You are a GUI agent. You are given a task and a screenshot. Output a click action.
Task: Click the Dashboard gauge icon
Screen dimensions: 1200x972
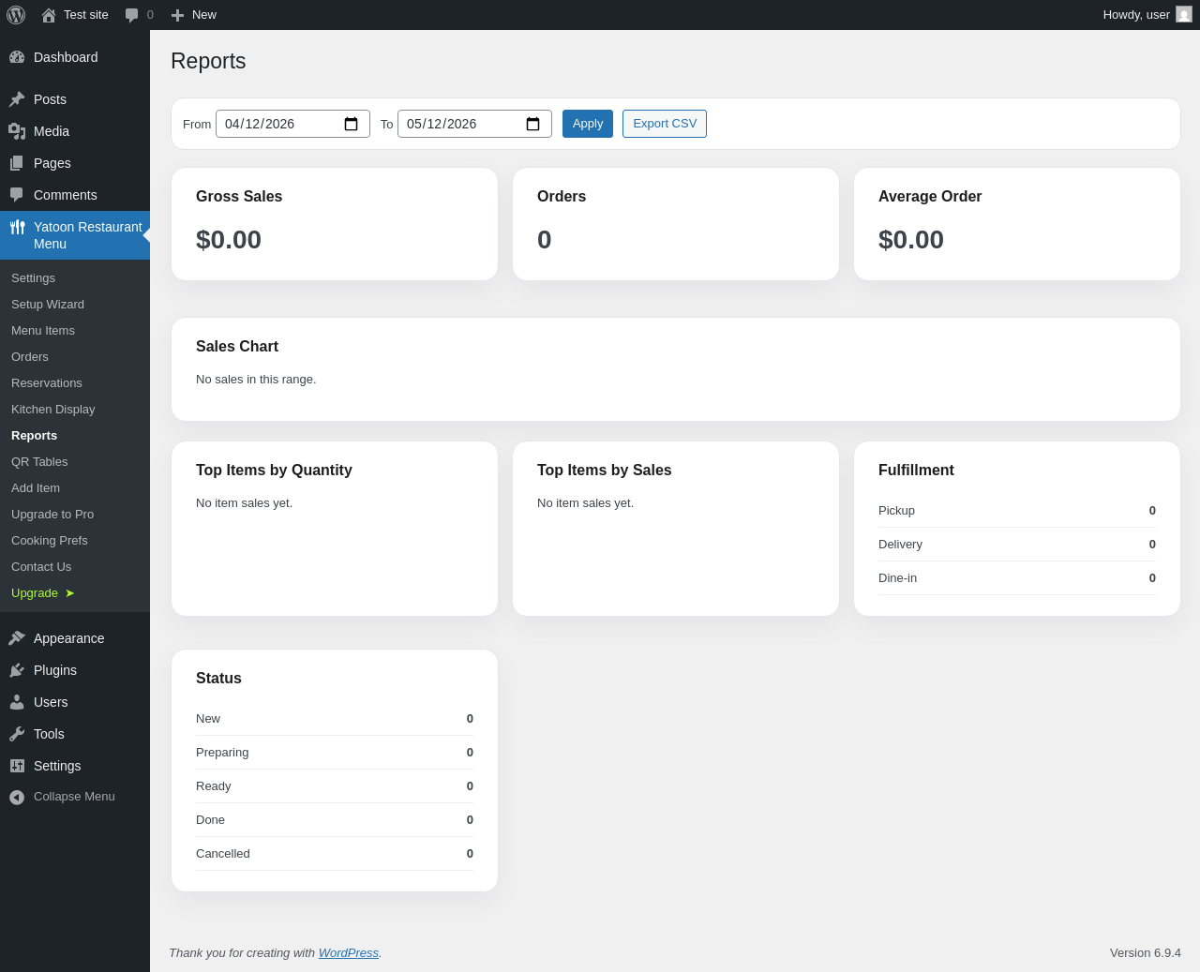pos(17,57)
